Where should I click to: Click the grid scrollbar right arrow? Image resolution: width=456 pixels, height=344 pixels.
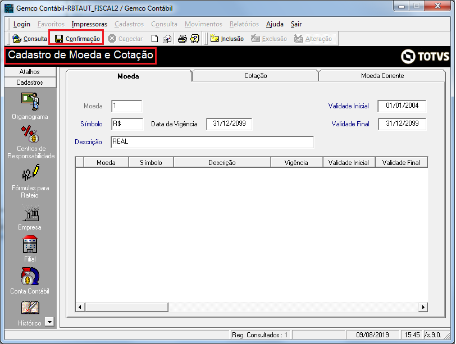click(x=423, y=307)
